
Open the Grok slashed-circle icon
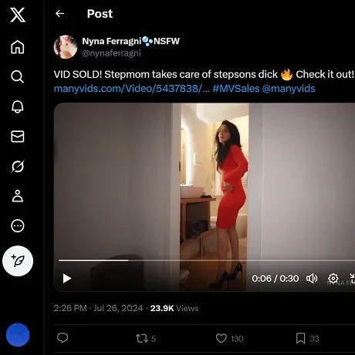pos(18,166)
